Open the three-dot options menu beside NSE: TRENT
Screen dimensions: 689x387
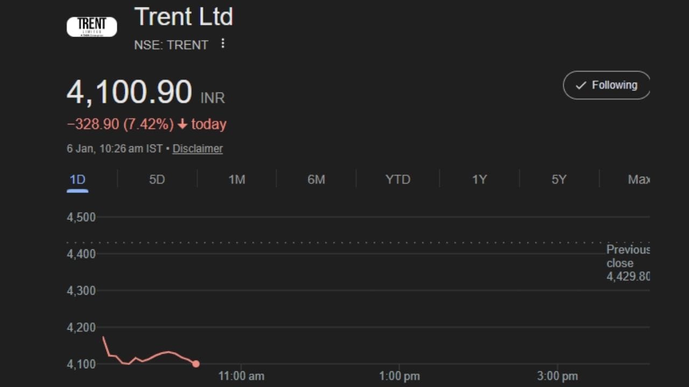(x=223, y=44)
